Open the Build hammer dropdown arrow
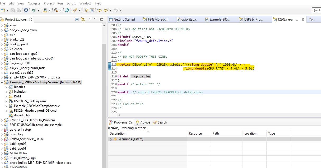321x168 pixels. click(x=61, y=10)
